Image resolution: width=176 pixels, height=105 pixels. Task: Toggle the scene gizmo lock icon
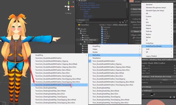73,2
